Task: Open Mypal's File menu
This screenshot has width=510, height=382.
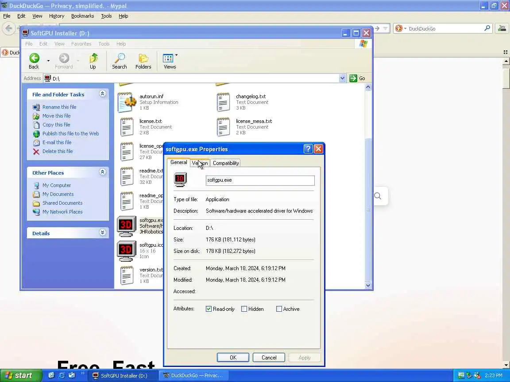Action: (x=7, y=16)
